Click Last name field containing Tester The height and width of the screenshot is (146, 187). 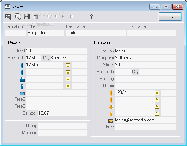(96, 33)
